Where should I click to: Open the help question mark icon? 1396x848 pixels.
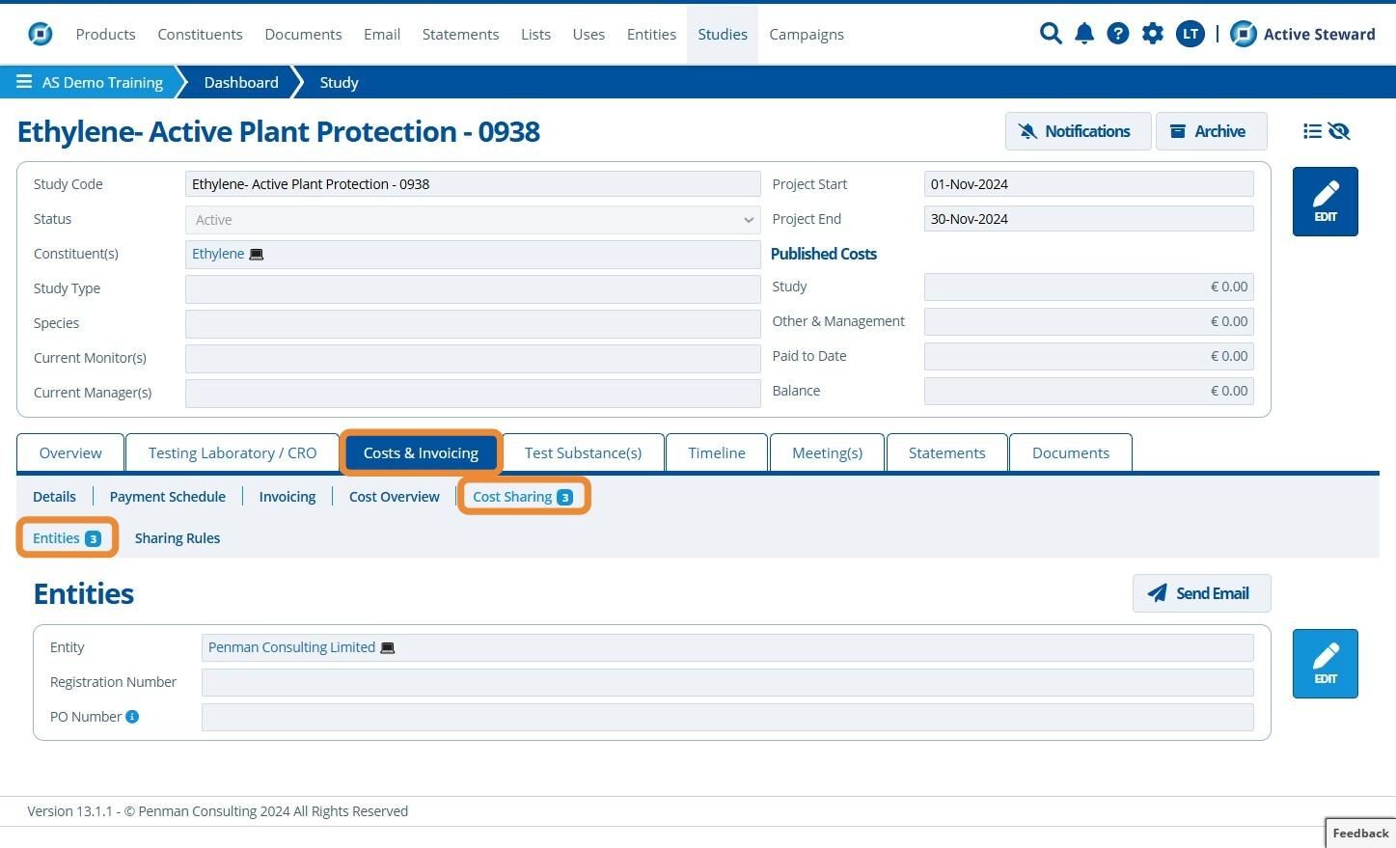tap(1118, 34)
